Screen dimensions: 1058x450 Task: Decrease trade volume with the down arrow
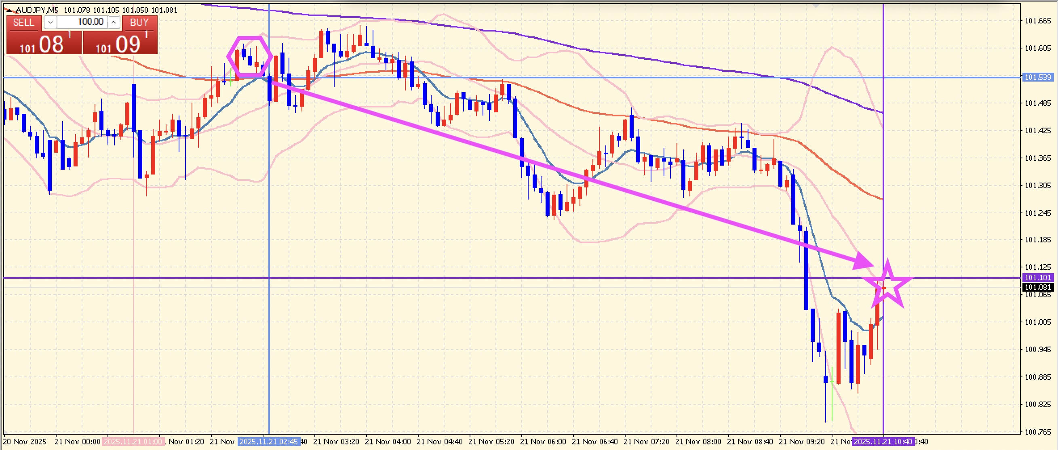[x=50, y=22]
